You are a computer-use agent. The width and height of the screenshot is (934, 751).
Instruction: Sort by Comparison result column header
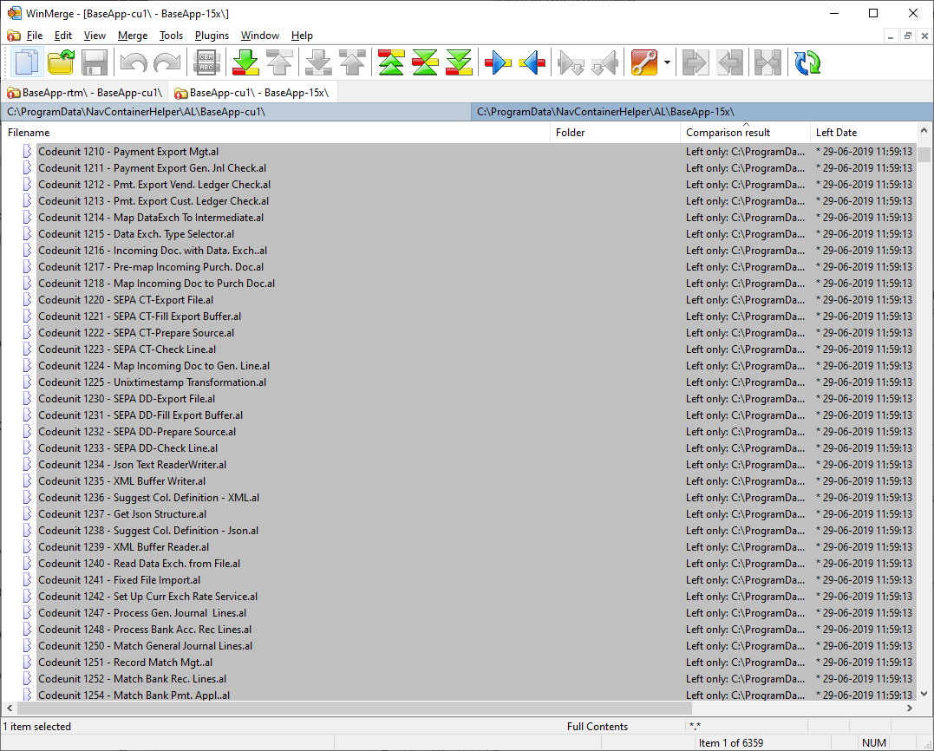[x=745, y=133]
